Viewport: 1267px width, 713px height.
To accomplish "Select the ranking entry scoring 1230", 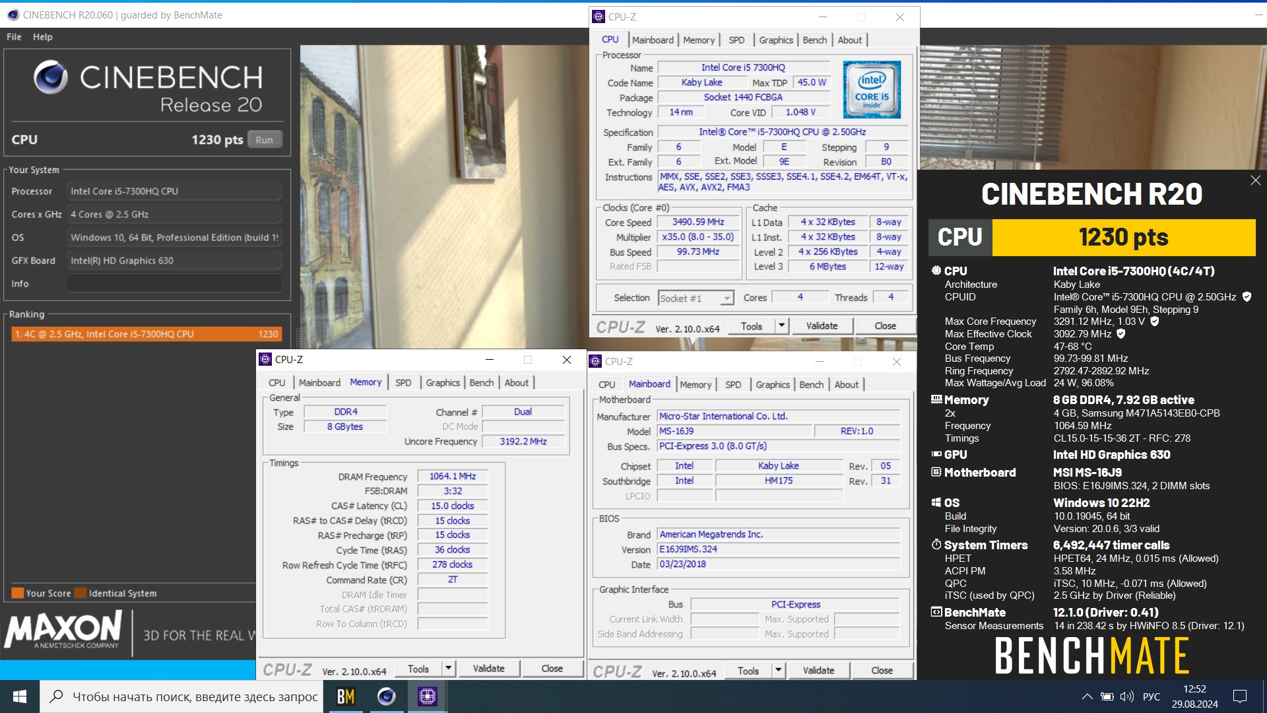I will (x=146, y=334).
